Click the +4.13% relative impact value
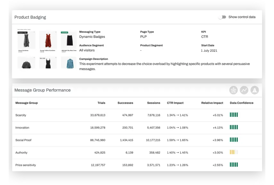This screenshot has width=274, height=185. click(x=218, y=128)
